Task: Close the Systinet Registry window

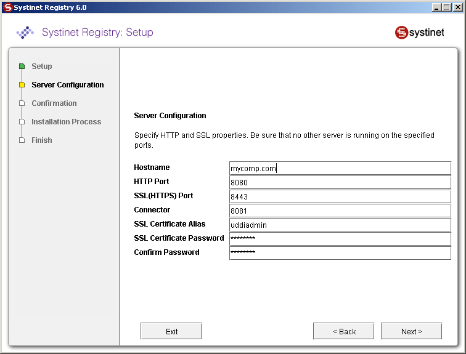Action: (x=457, y=7)
